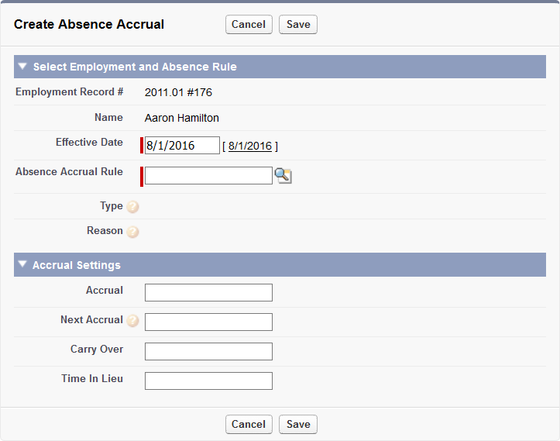Click into the Absence Accrual Rule text box
The width and height of the screenshot is (560, 441).
pyautogui.click(x=208, y=176)
